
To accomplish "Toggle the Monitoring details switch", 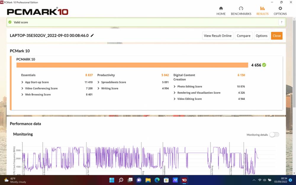I will point(274,135).
